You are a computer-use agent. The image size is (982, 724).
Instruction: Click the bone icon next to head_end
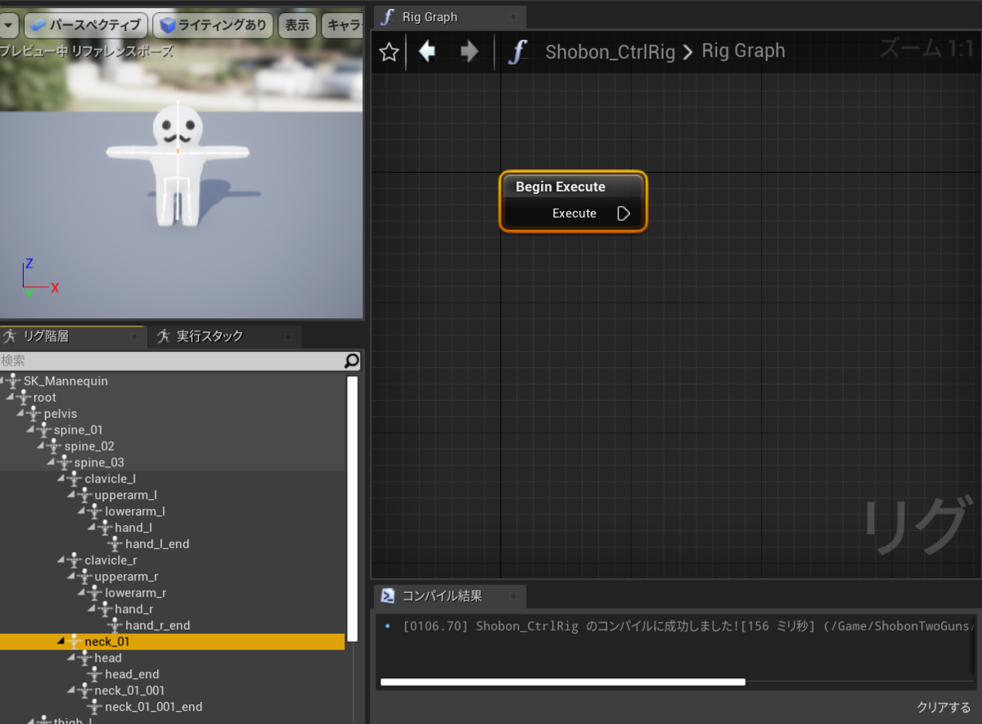95,674
